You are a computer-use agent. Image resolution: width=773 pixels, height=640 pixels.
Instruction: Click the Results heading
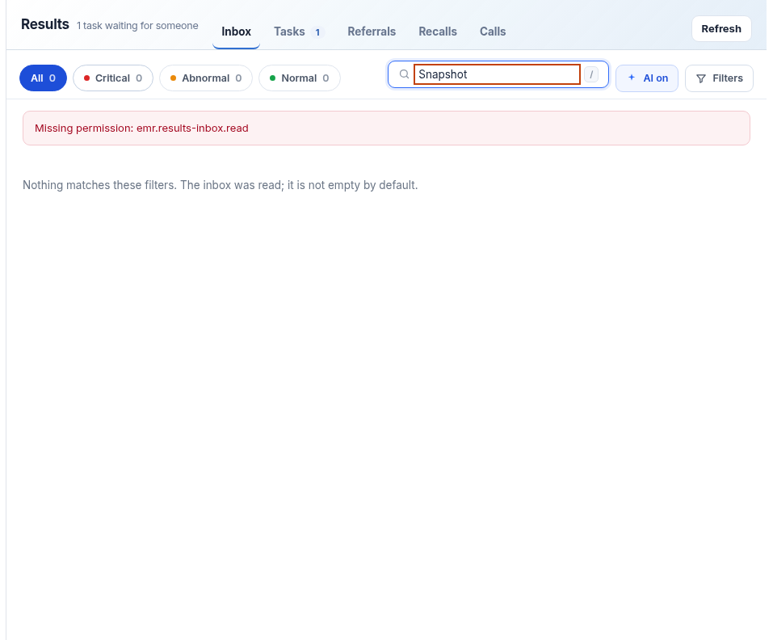(45, 24)
